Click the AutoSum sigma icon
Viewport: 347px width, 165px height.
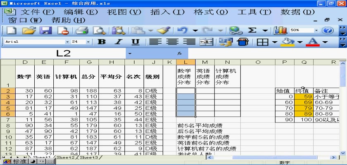point(252,30)
